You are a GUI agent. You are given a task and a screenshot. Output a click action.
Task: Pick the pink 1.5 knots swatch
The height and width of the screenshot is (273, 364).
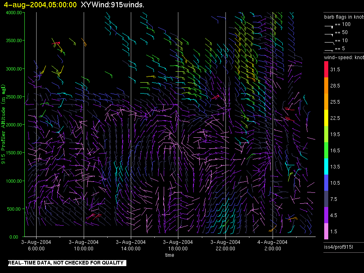(x=326, y=231)
